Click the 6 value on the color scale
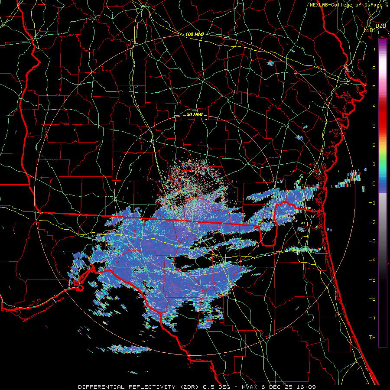Image resolution: width=390 pixels, height=390 pixels. pyautogui.click(x=374, y=68)
